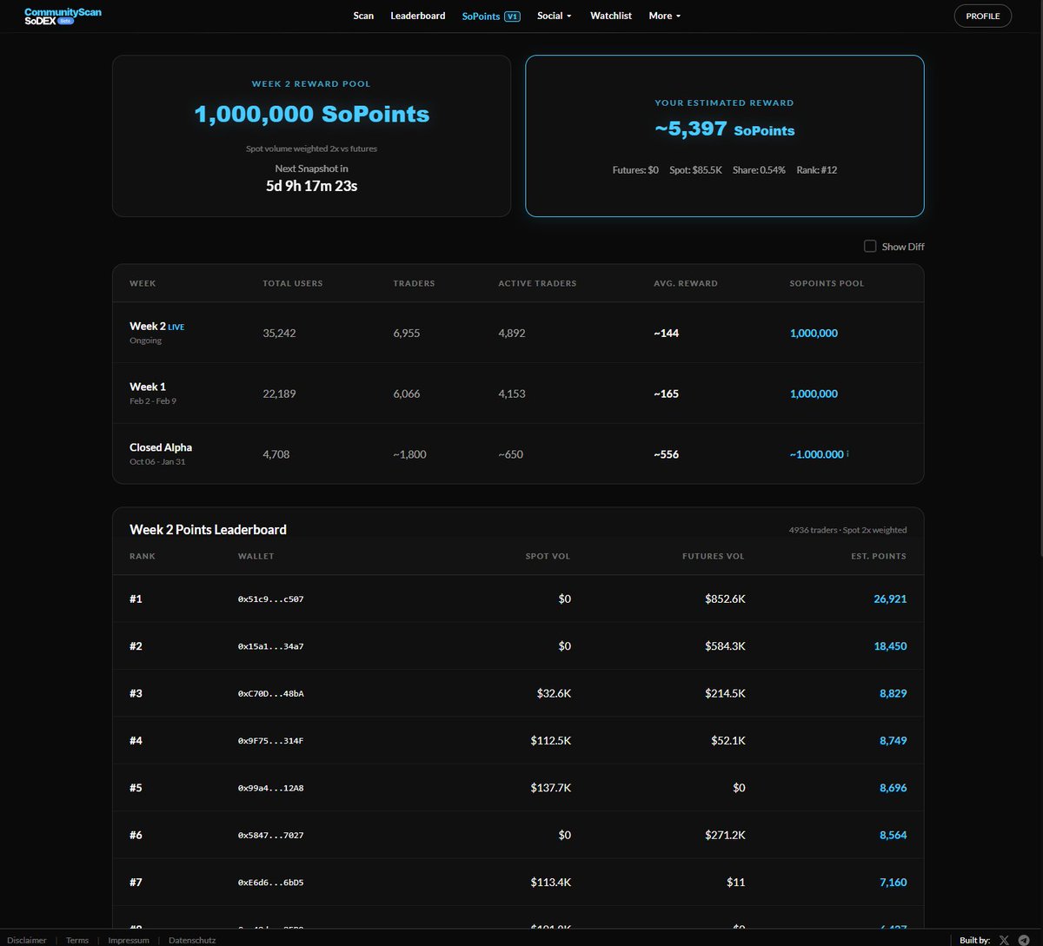The height and width of the screenshot is (946, 1043).
Task: Click the EST. POINTS column header
Action: (x=878, y=556)
